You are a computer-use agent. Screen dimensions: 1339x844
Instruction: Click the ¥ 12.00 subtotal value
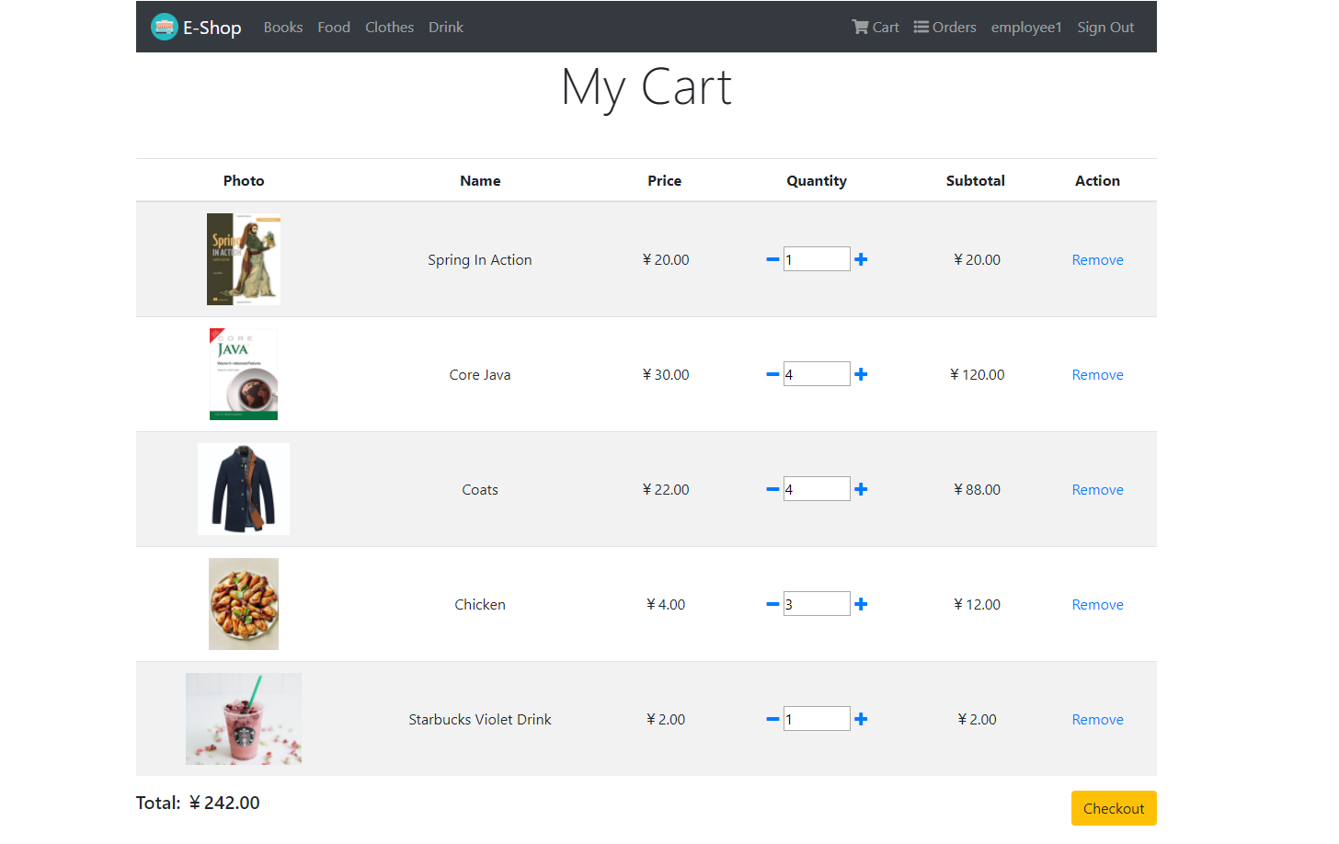tap(977, 604)
